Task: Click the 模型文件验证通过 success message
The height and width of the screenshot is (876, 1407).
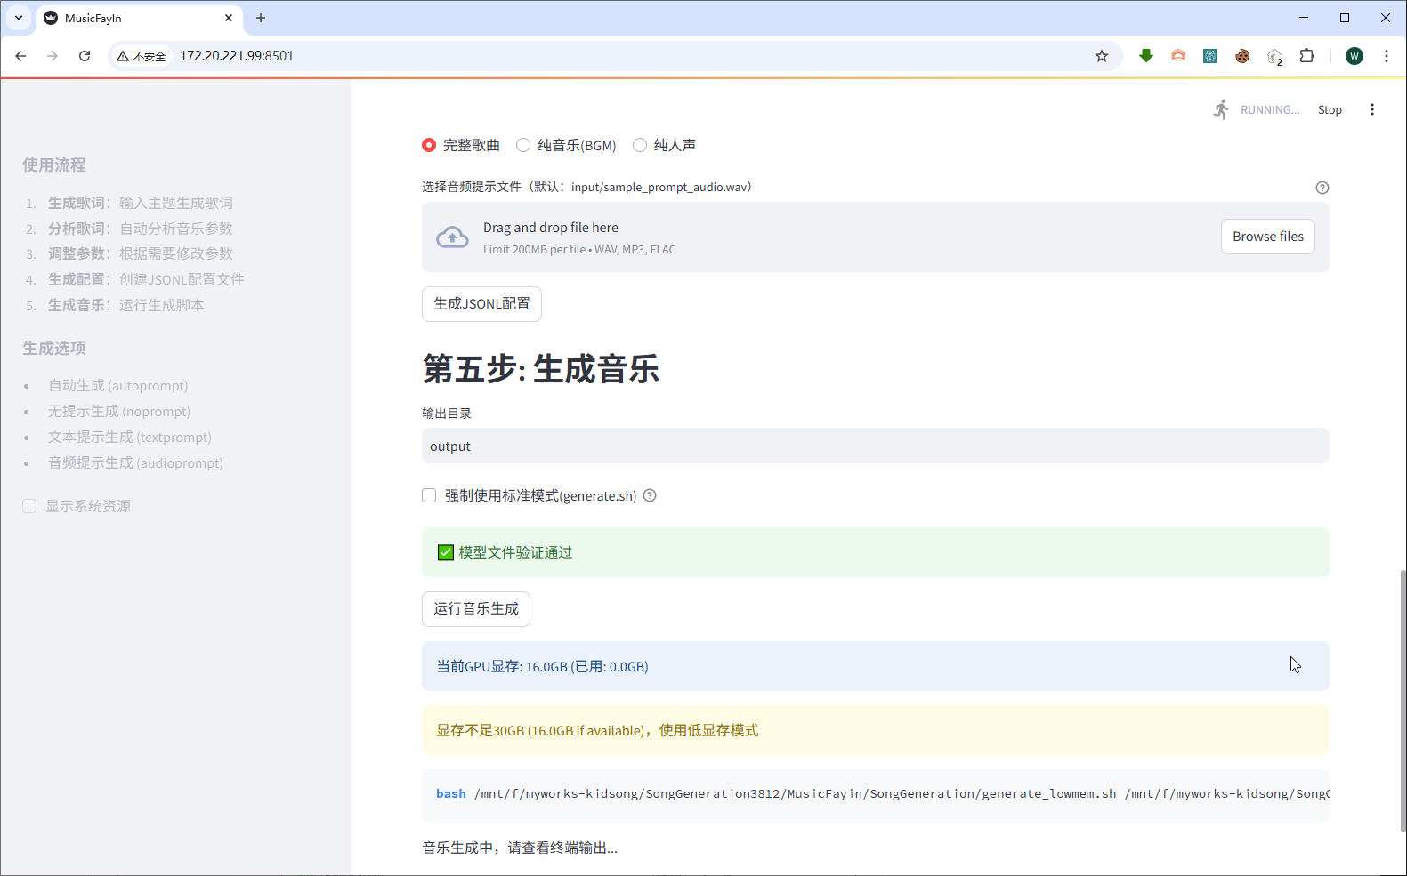Action: 876,552
